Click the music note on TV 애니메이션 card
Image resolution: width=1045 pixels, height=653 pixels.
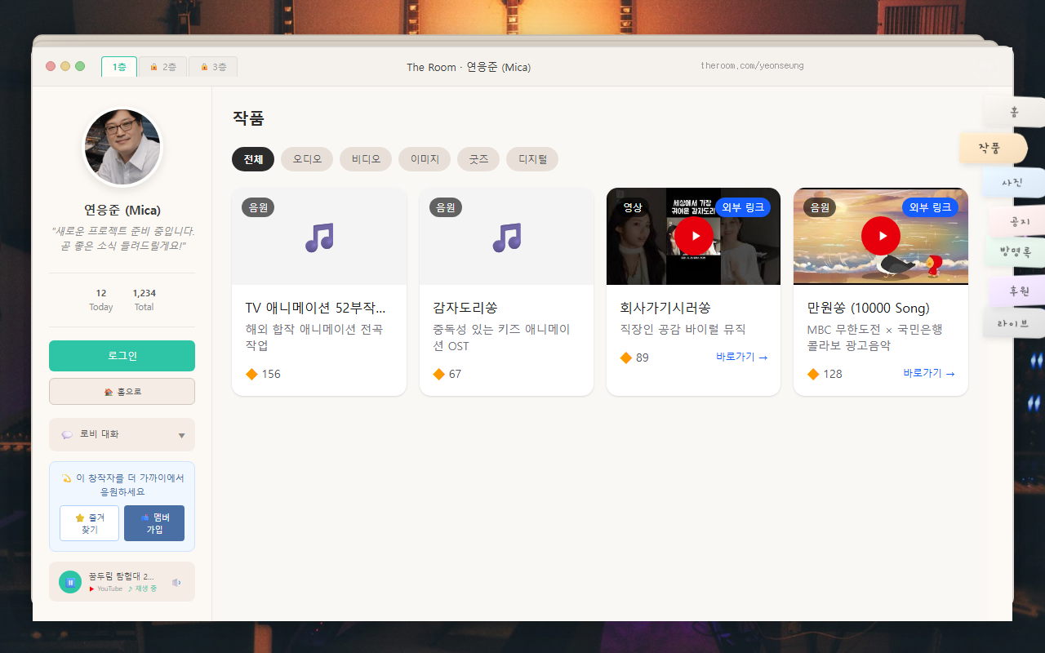(x=319, y=237)
